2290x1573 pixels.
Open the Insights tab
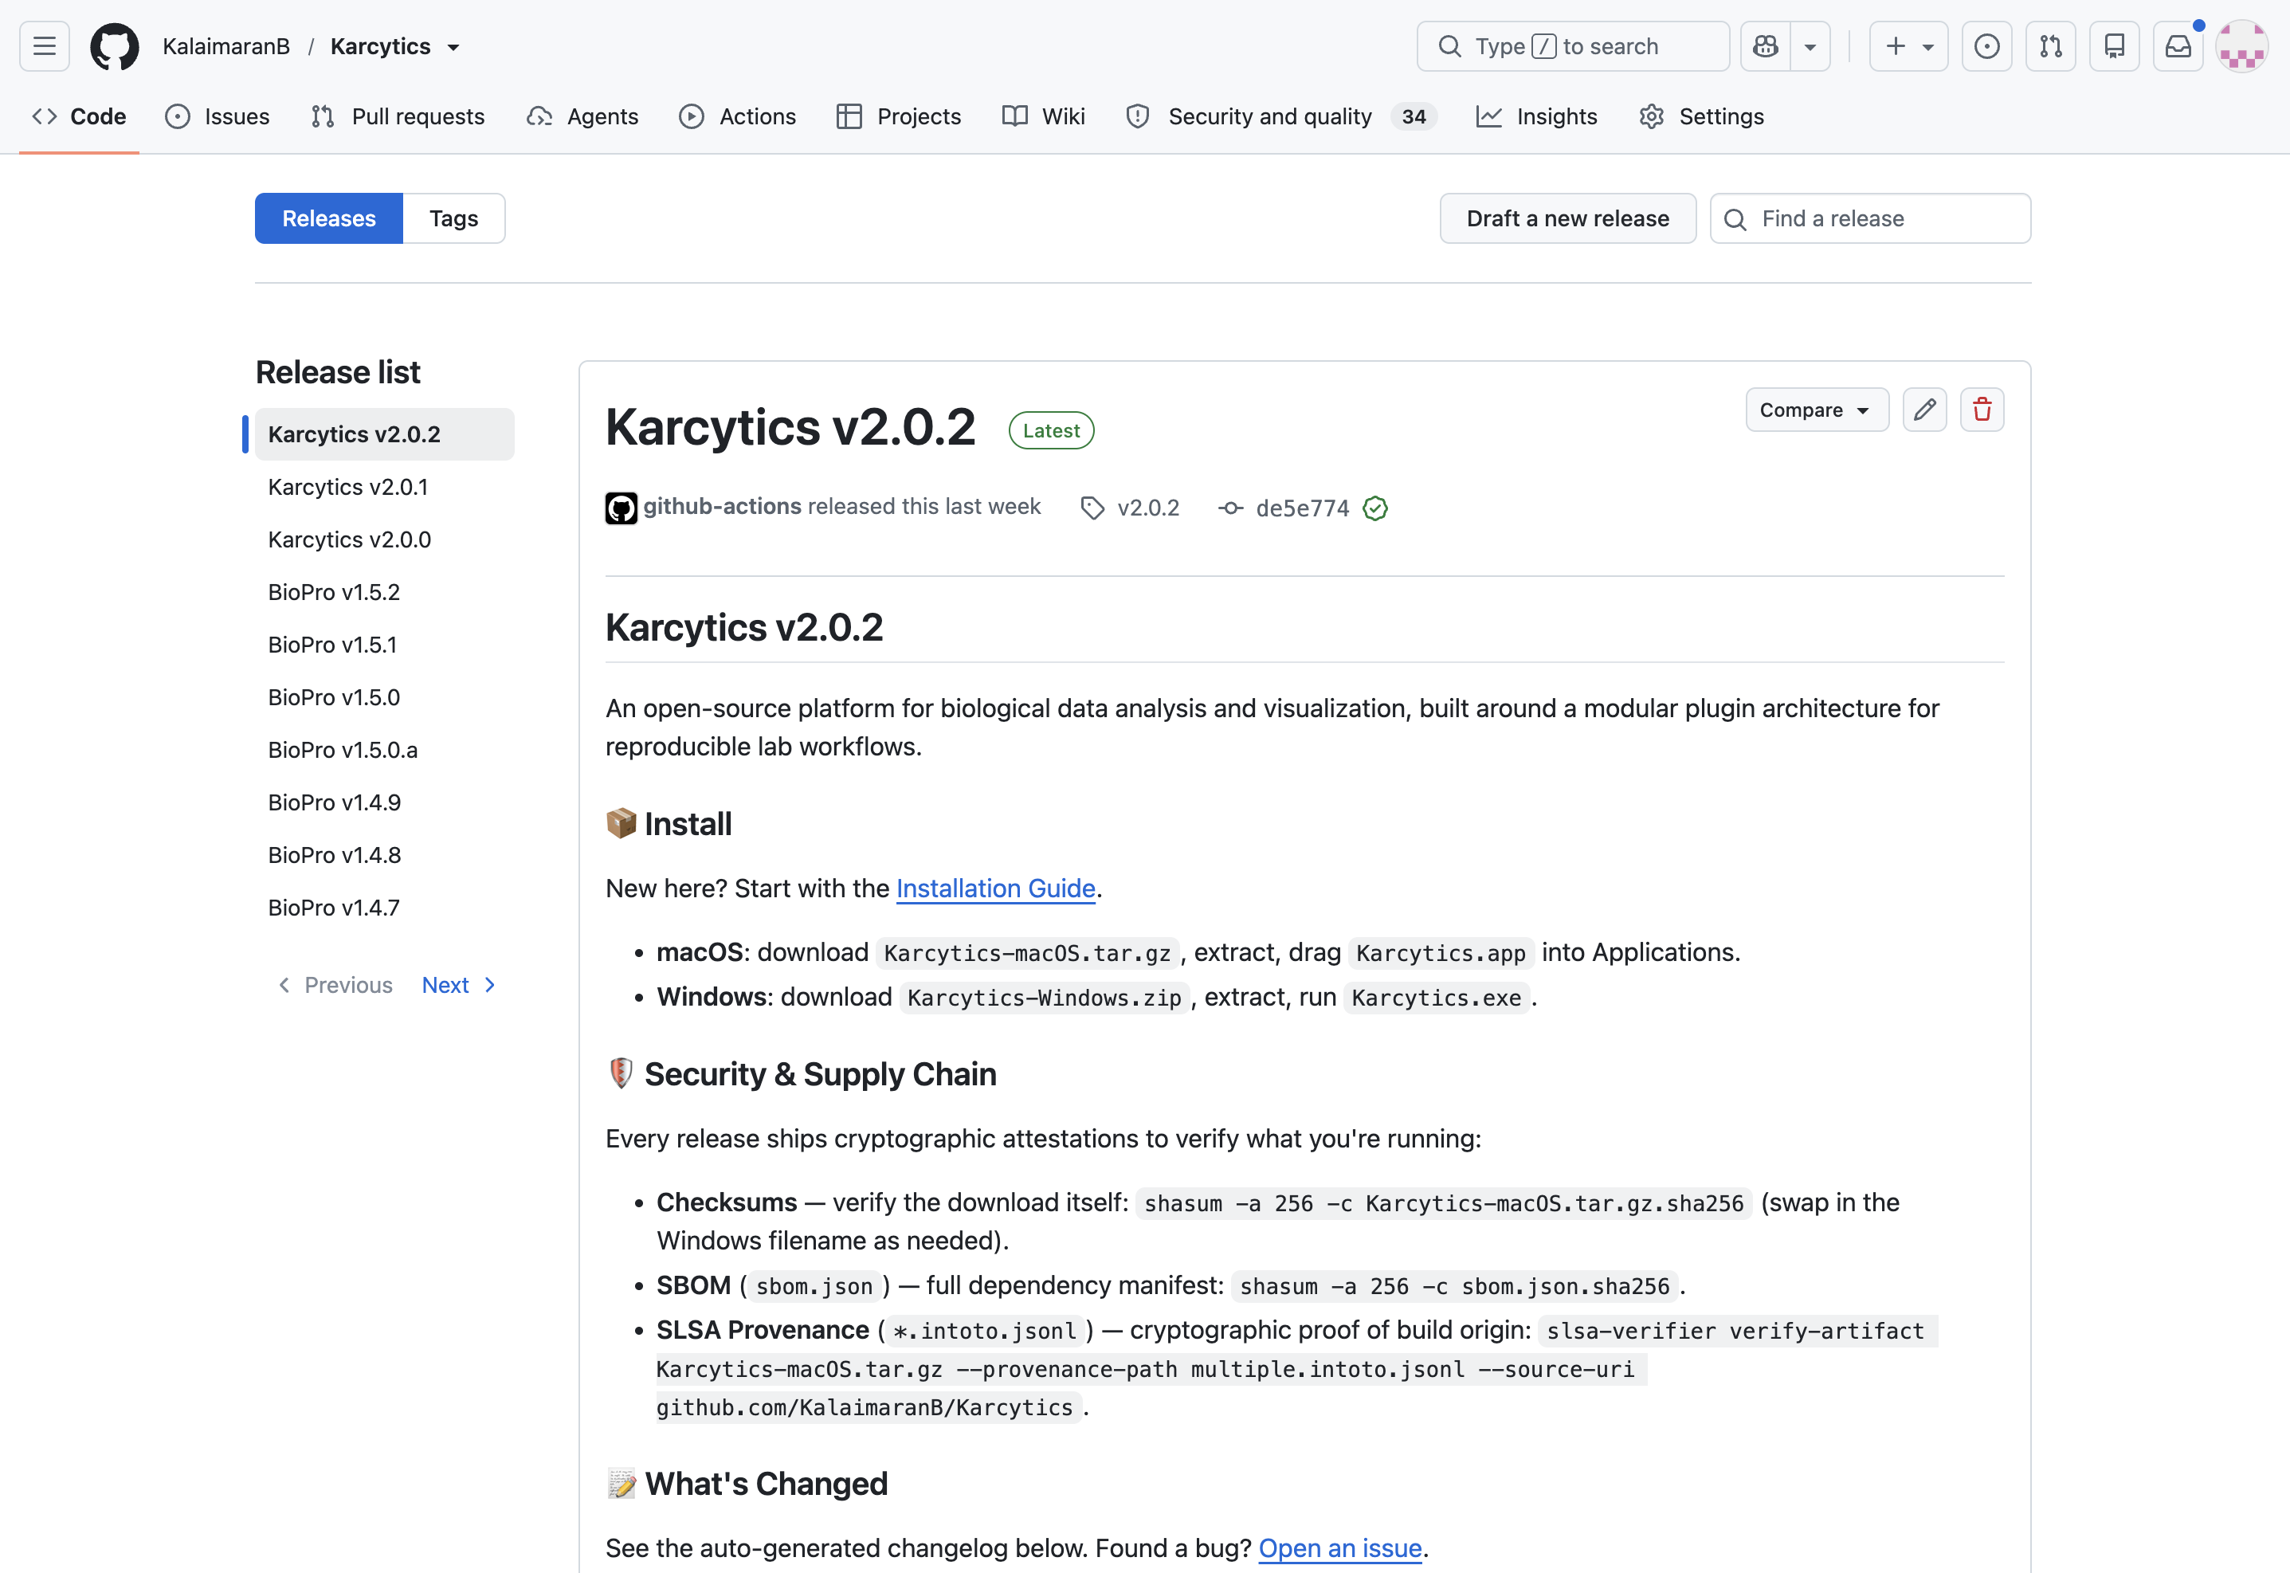[1537, 116]
